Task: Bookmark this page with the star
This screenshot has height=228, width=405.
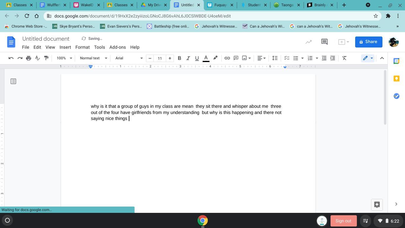Action: [x=376, y=16]
